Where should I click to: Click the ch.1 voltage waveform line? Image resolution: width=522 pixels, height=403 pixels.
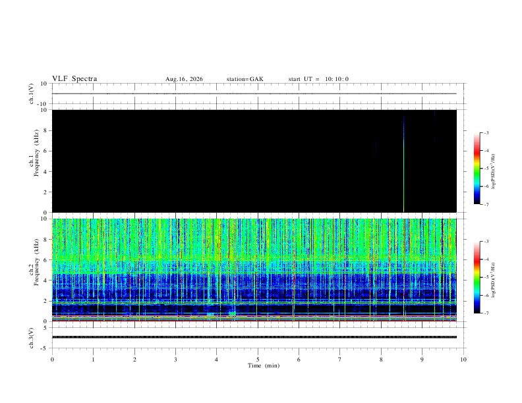254,94
